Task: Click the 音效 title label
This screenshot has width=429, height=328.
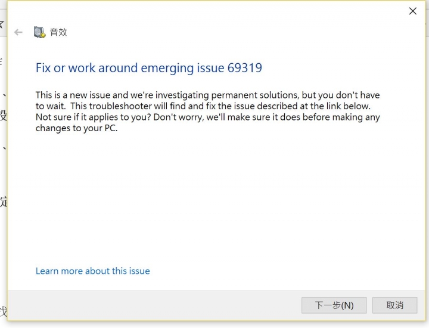Action: (x=58, y=32)
